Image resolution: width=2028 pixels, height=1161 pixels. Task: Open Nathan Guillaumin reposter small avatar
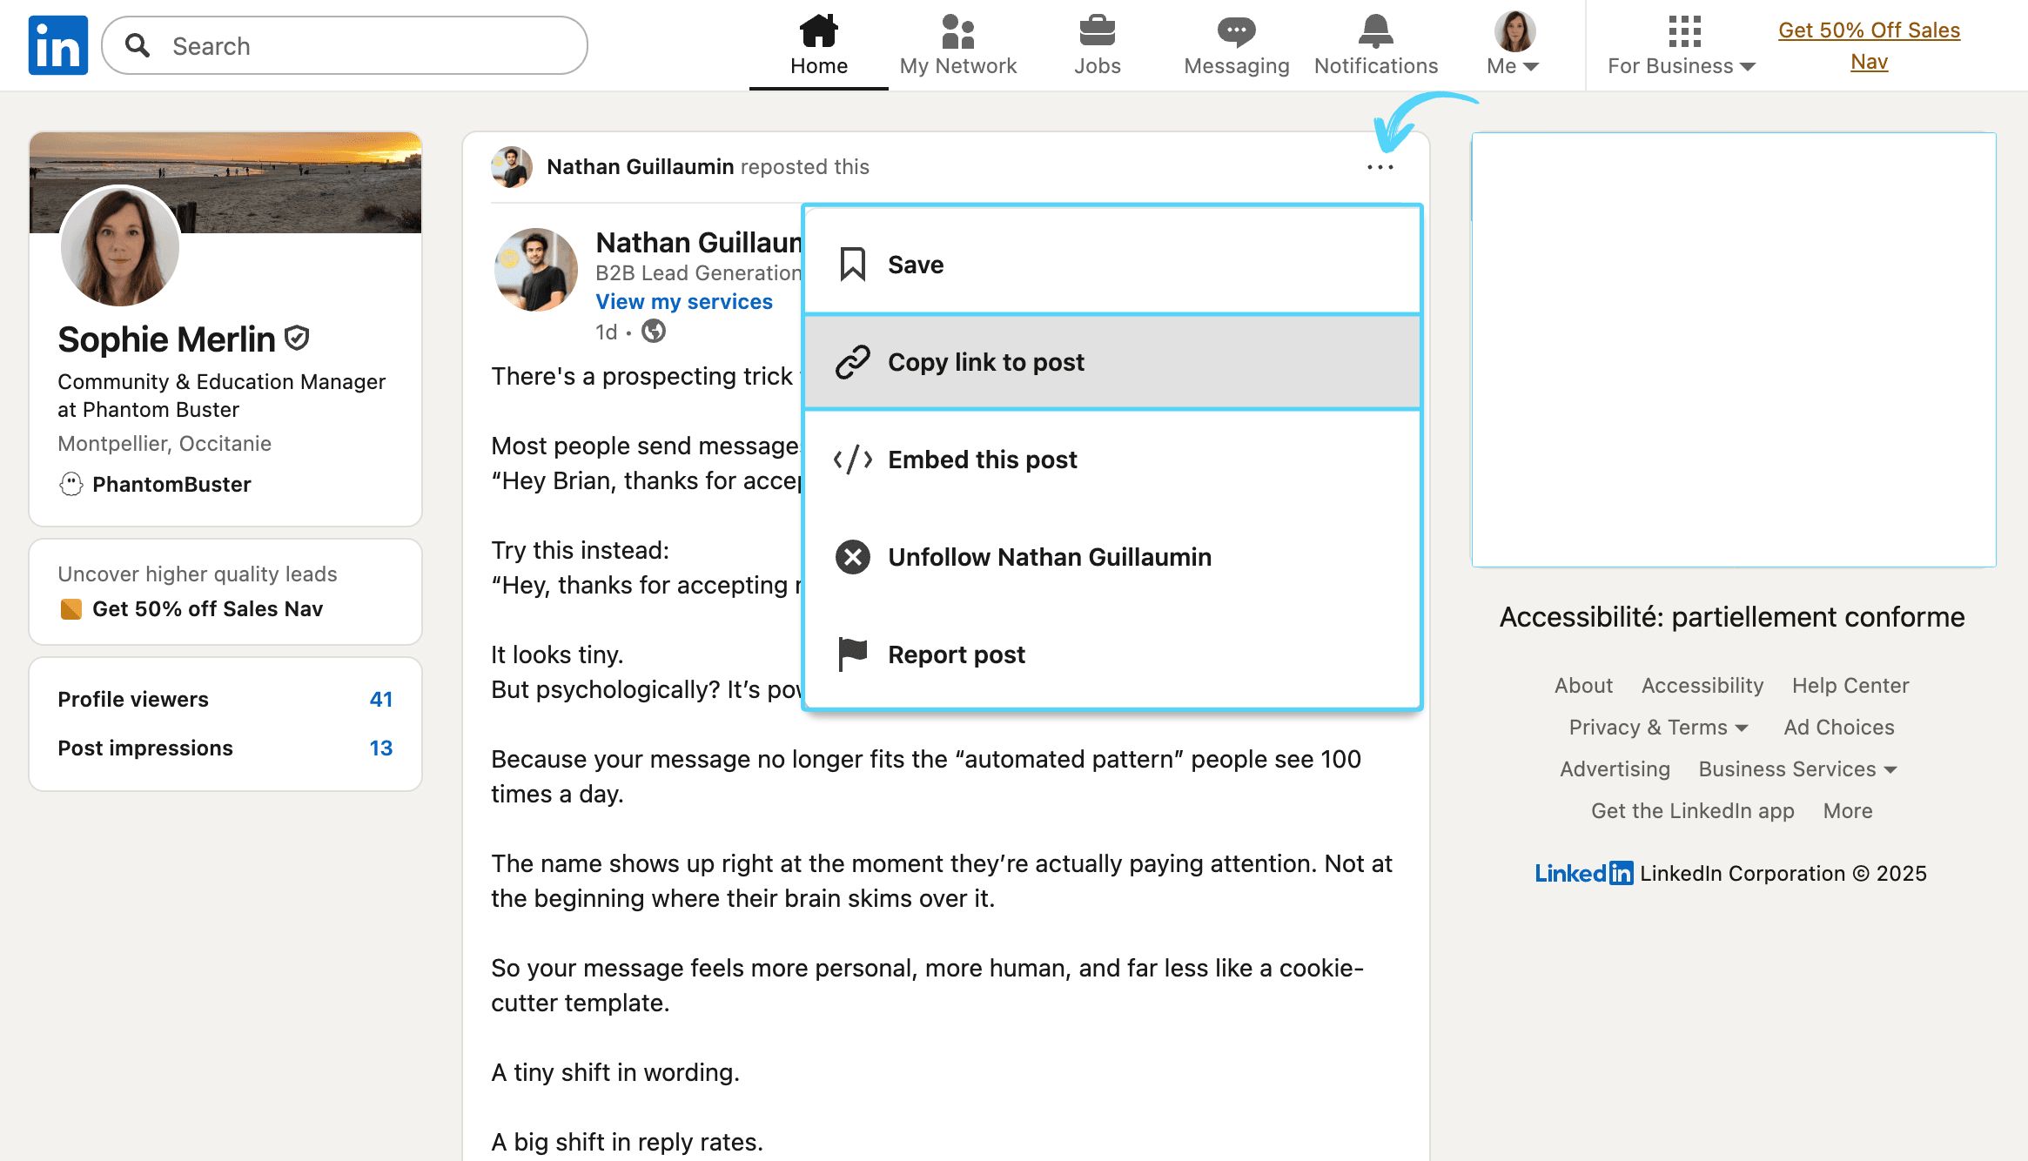point(512,167)
